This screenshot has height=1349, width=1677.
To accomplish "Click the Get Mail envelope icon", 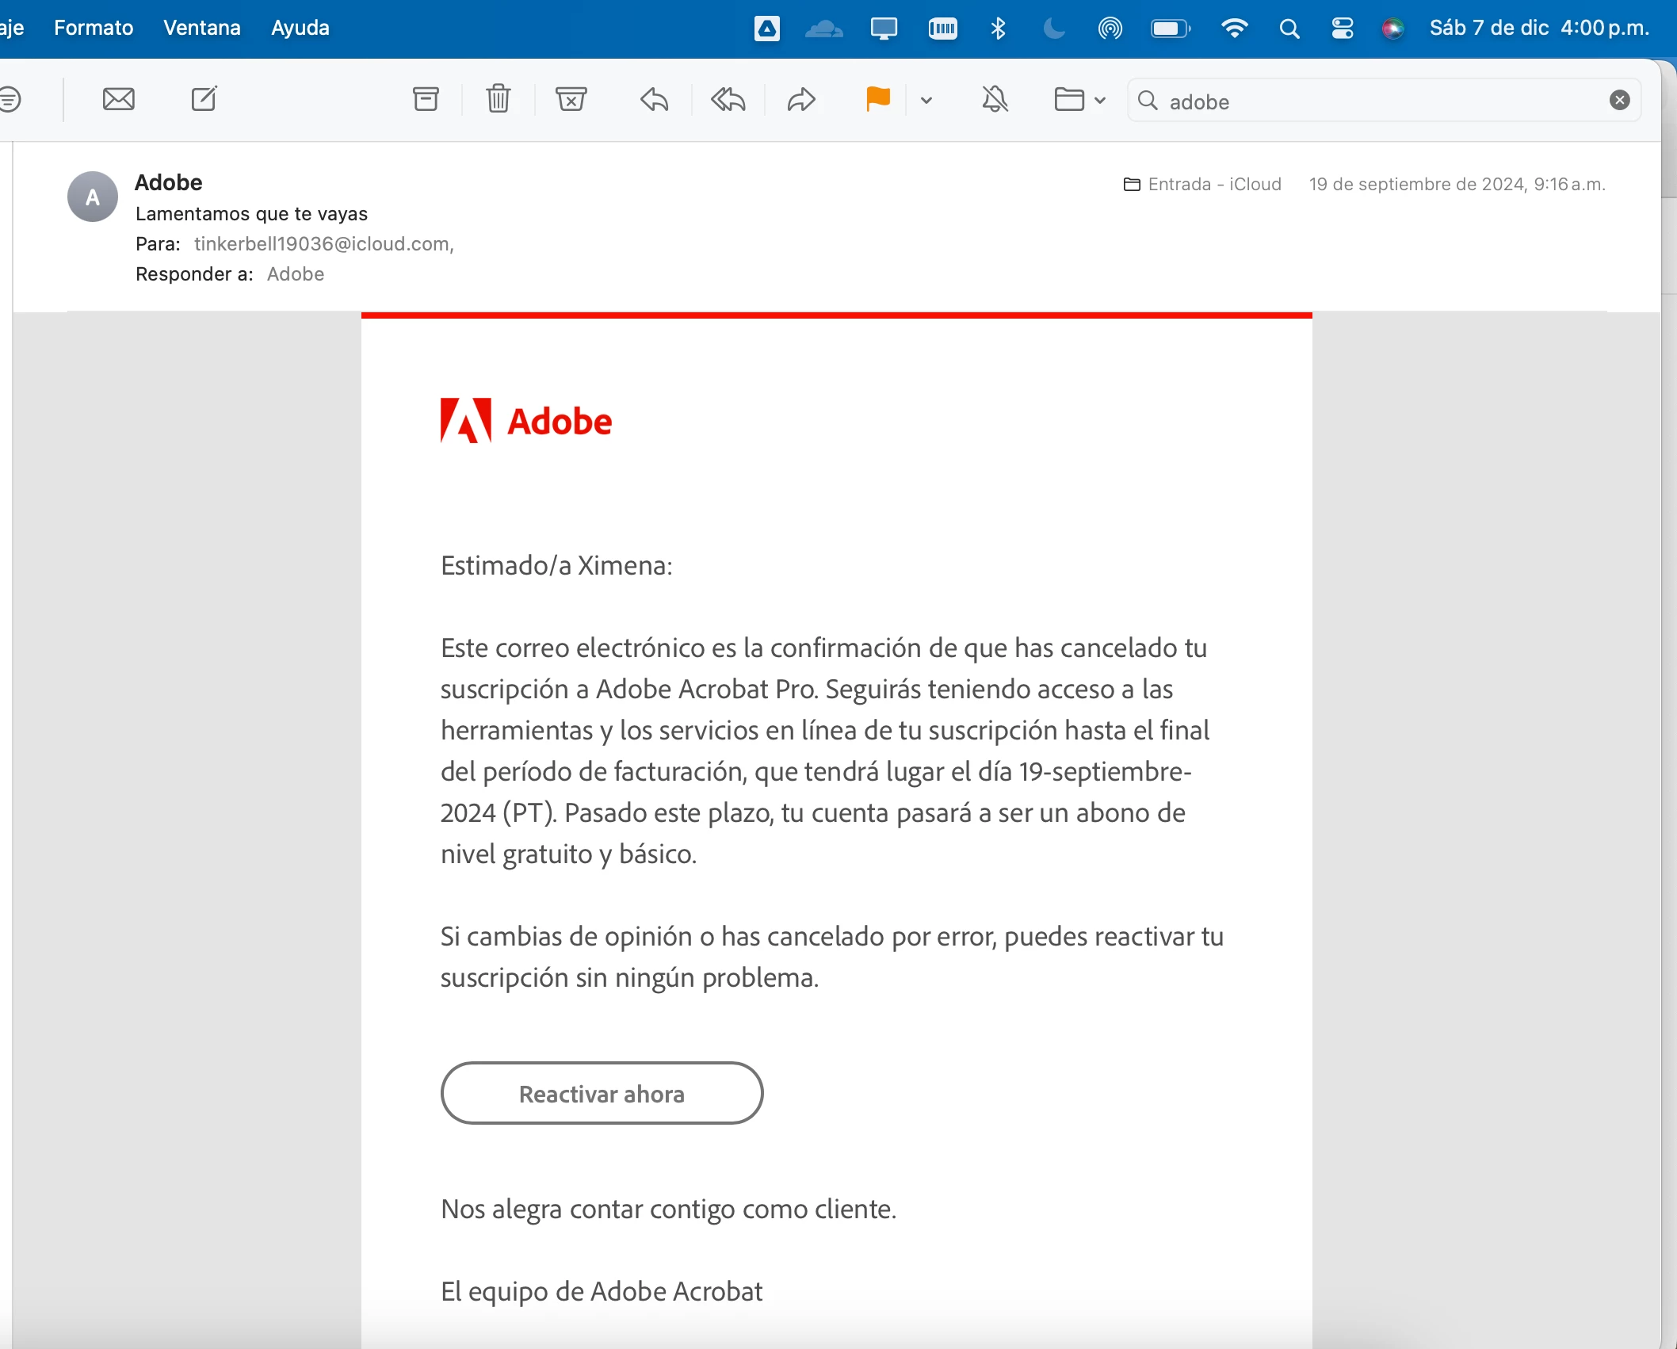I will 119,99.
